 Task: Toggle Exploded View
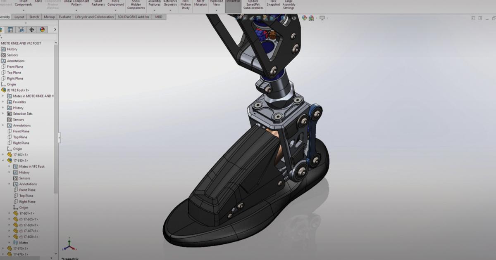point(216,3)
